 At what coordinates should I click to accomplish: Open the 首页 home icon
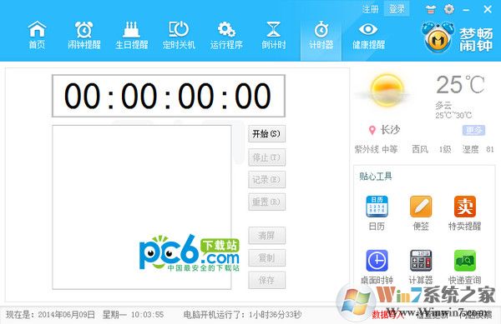tap(37, 35)
